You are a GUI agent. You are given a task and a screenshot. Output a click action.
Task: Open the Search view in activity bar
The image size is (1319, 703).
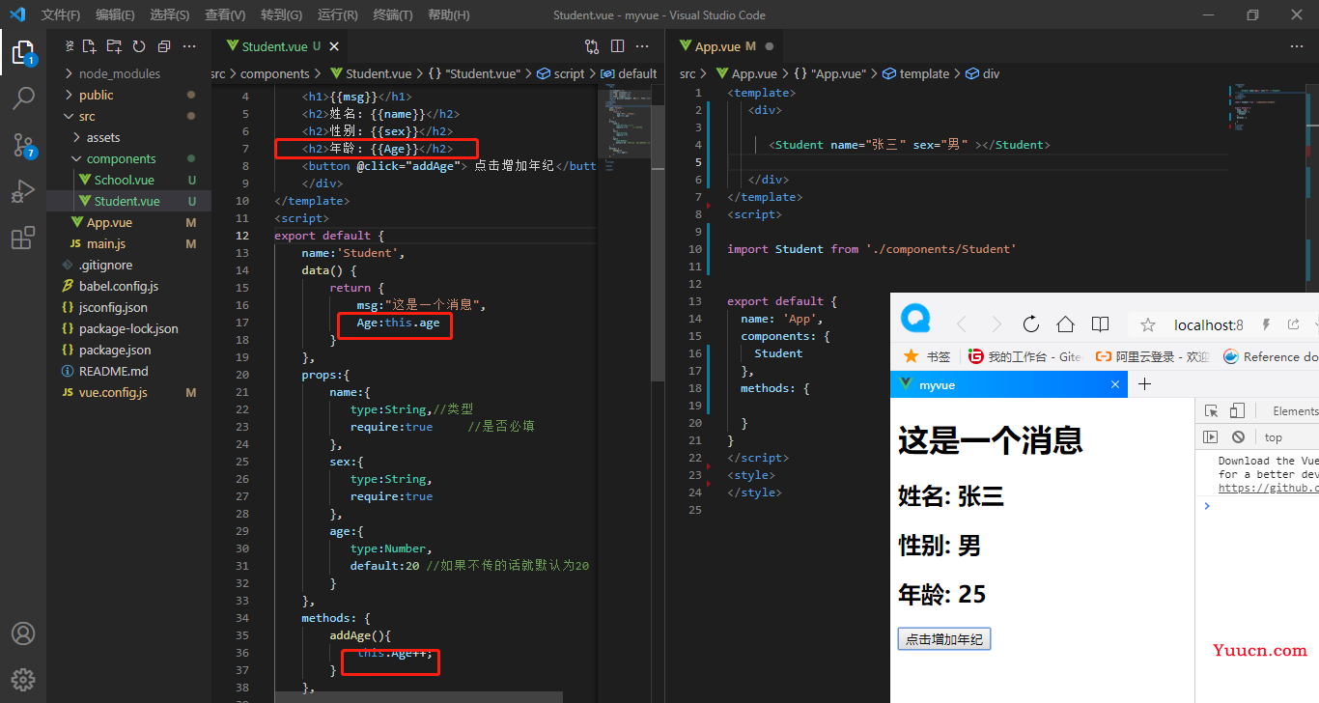(23, 98)
